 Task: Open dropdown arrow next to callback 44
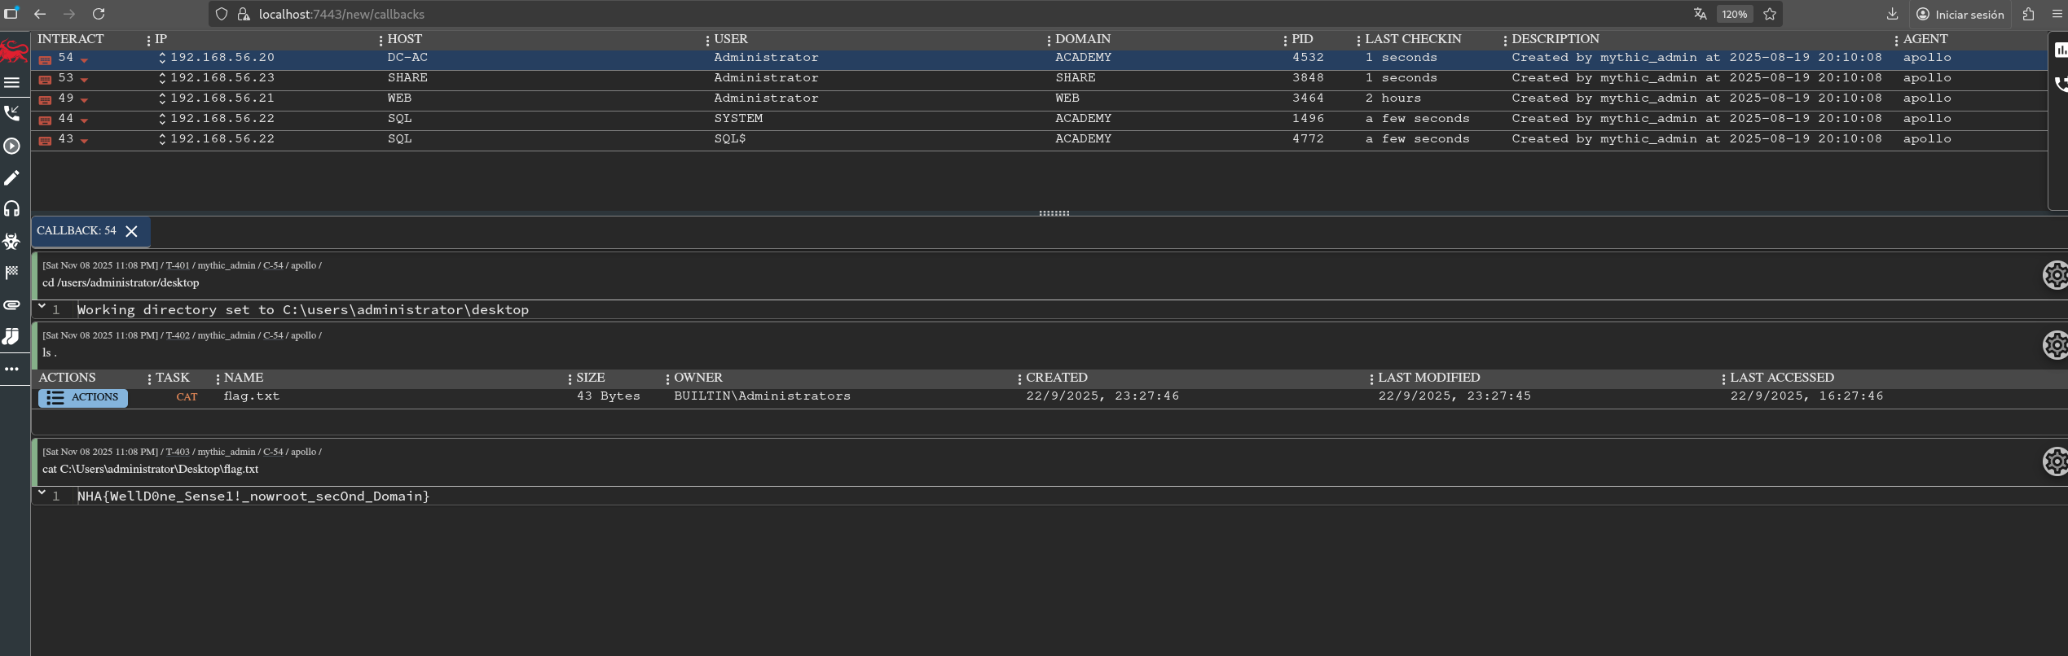(84, 120)
